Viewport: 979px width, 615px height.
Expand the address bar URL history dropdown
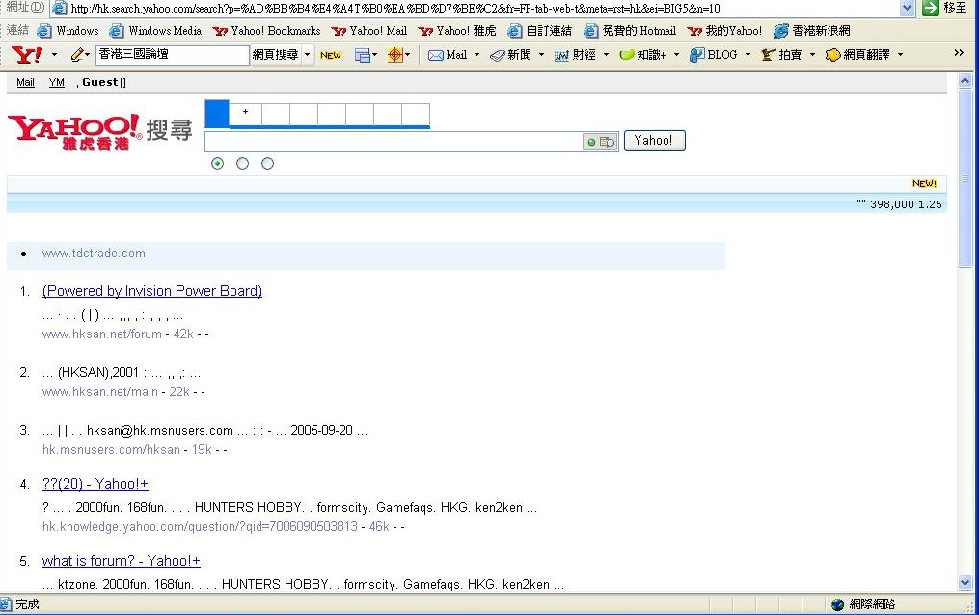click(908, 8)
